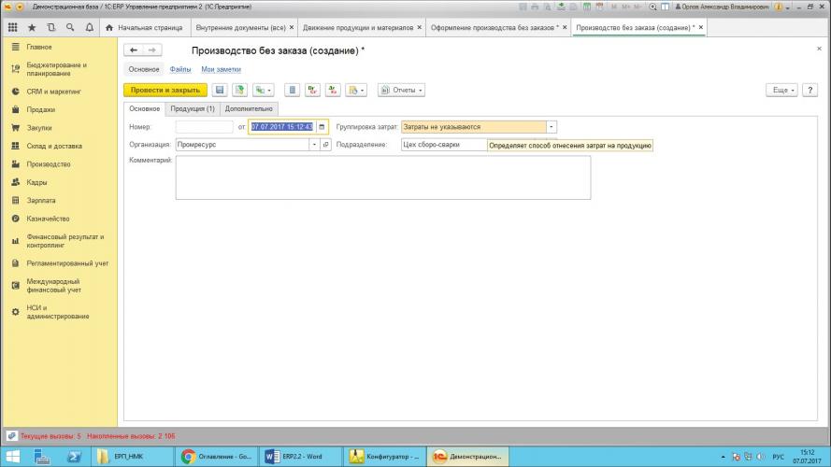
Task: Open the Файлы link
Action: [179, 69]
